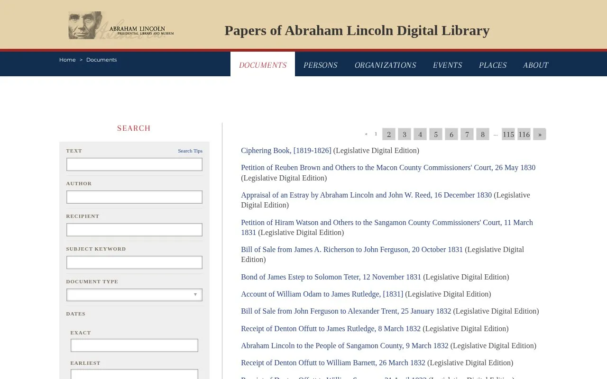The image size is (607, 379).
Task: Go to results page 3
Action: [x=405, y=134]
